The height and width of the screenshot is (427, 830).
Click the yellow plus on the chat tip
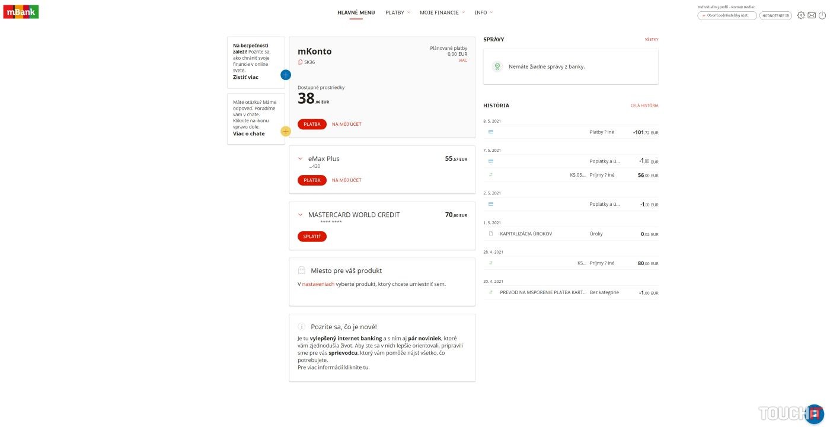tap(286, 131)
